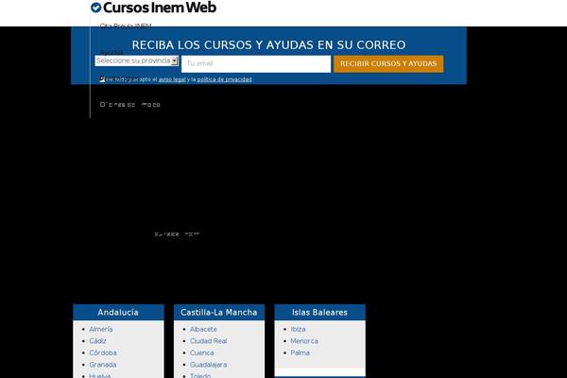Open the Ciudad Real province link

(x=208, y=341)
